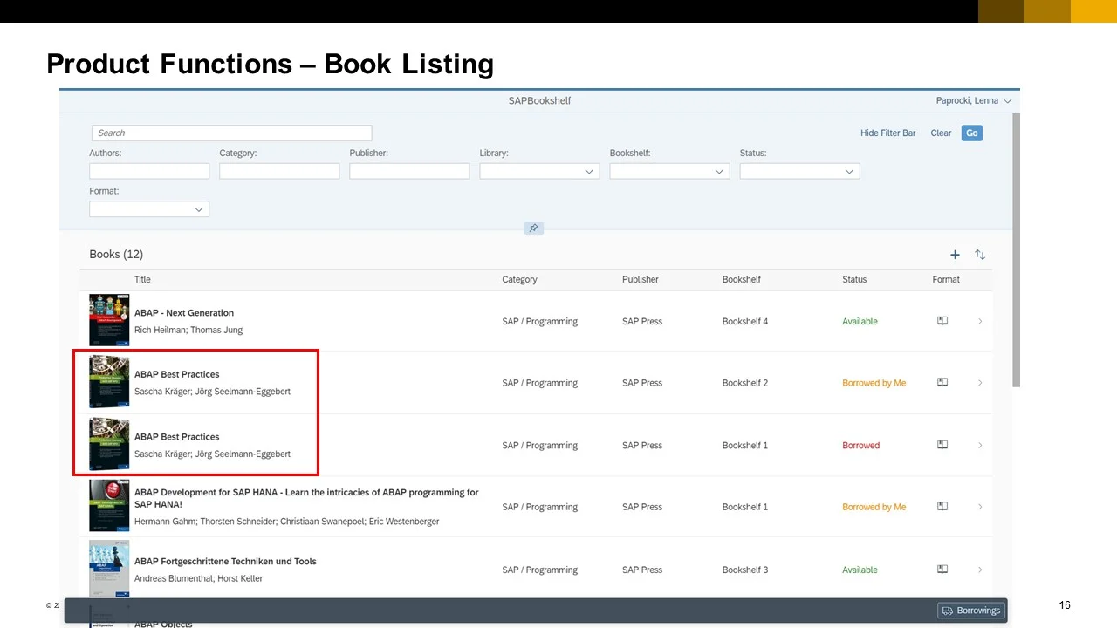The width and height of the screenshot is (1117, 628).
Task: Click title ABAP - Next Generation
Action: point(184,312)
